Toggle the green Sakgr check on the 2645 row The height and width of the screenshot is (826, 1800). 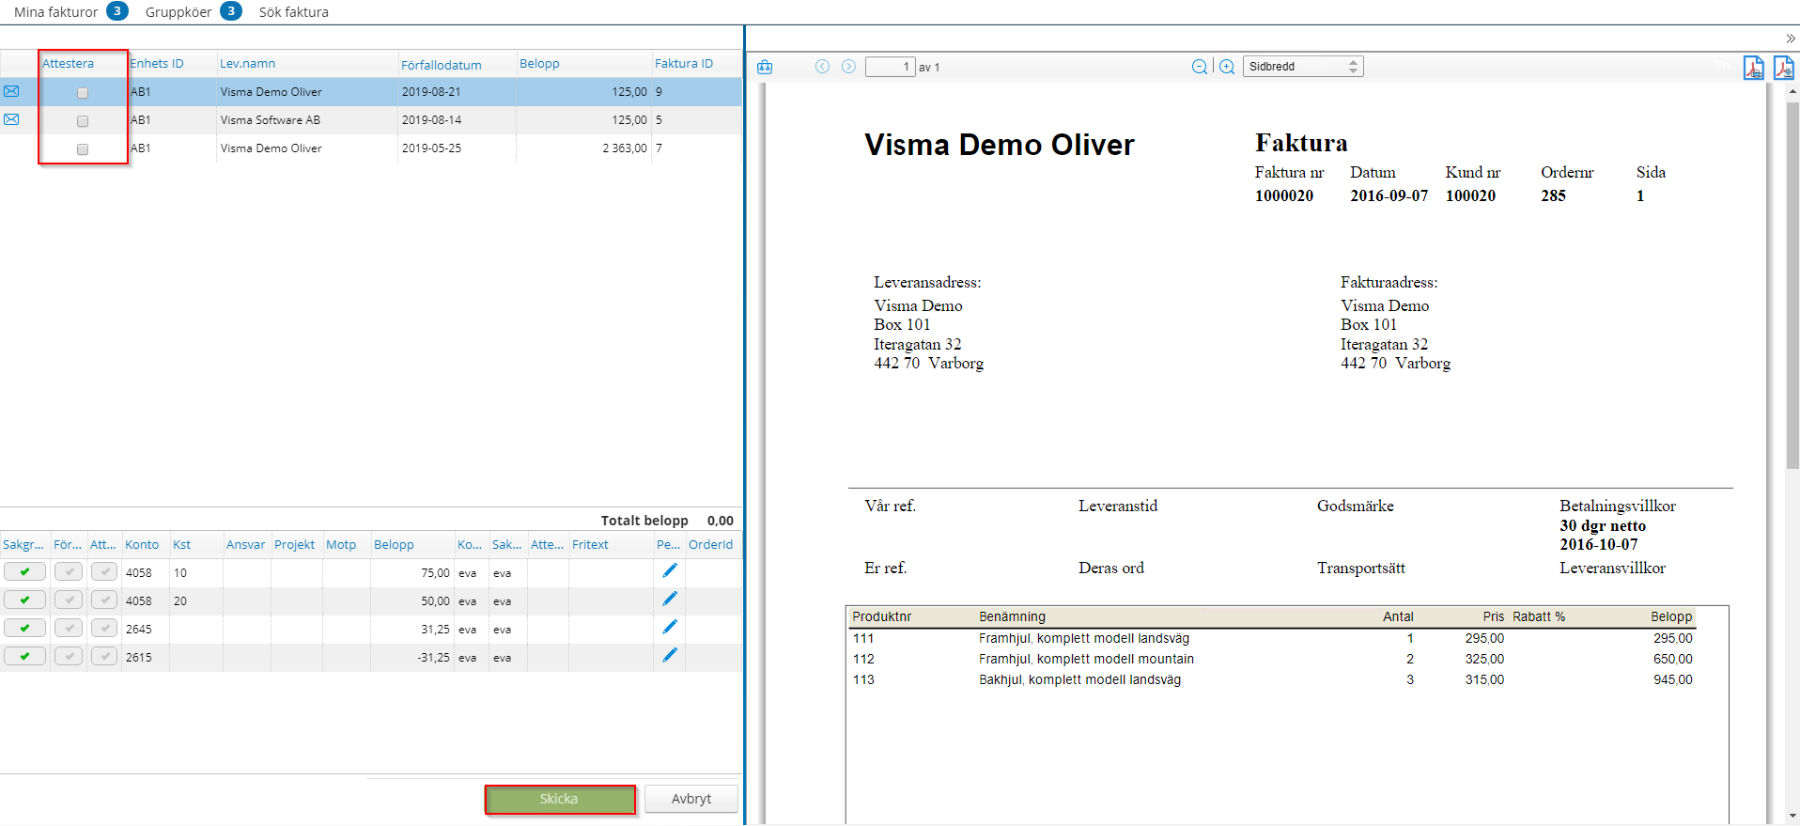point(24,628)
